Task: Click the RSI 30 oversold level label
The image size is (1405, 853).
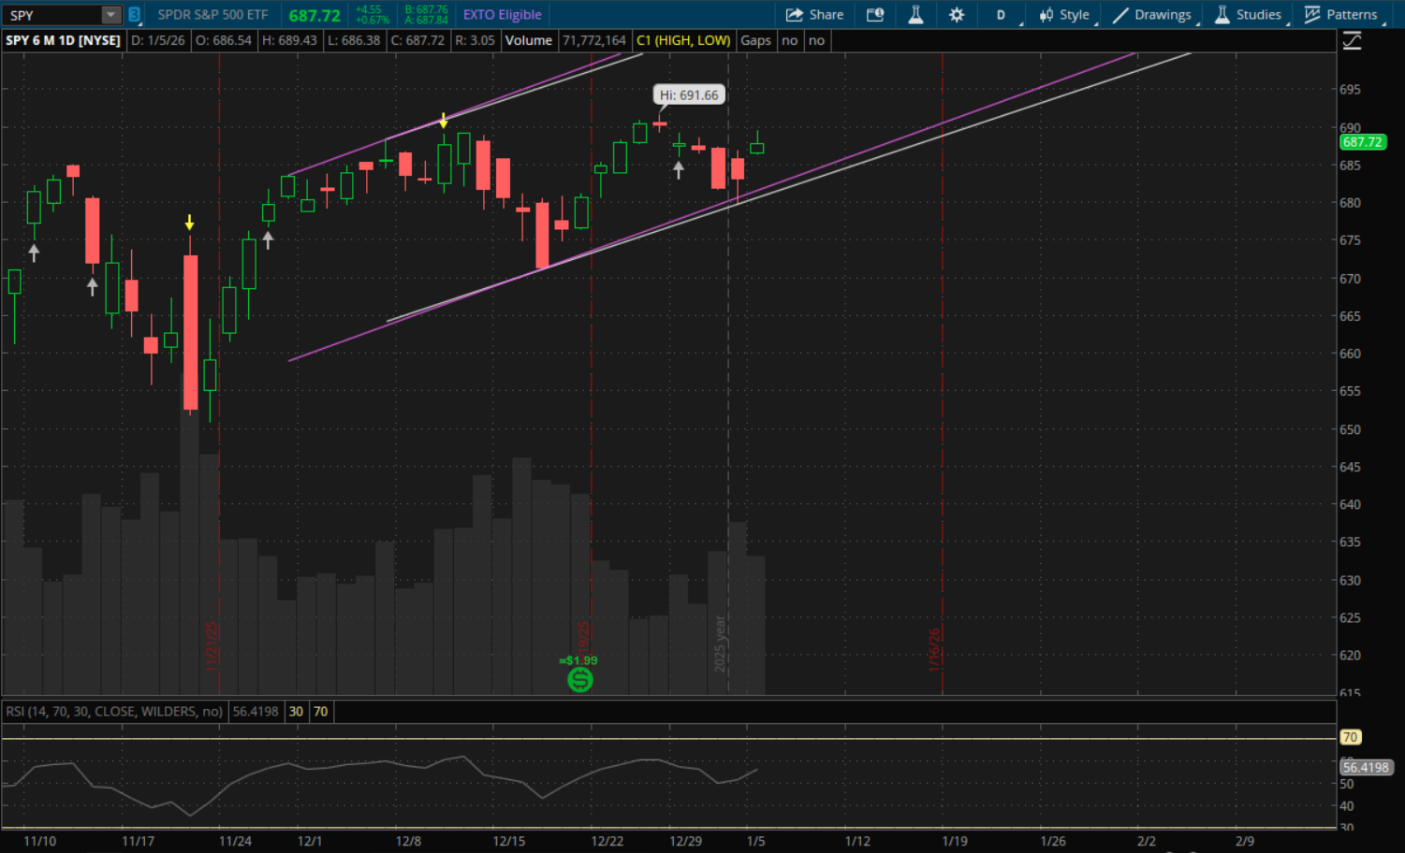Action: (296, 712)
